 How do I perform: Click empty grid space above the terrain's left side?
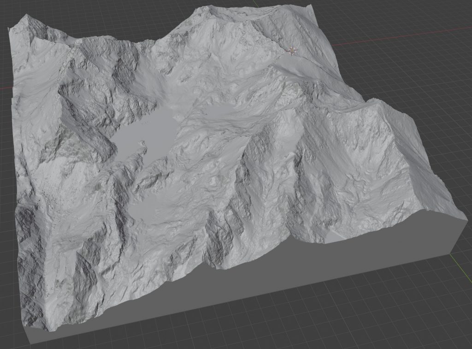(92, 14)
